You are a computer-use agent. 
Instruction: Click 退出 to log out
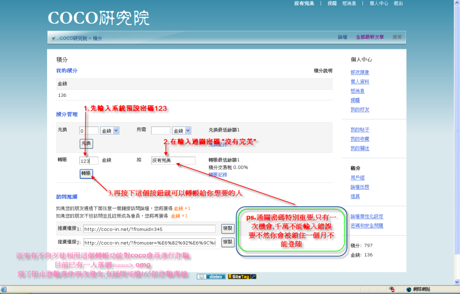pos(398,3)
